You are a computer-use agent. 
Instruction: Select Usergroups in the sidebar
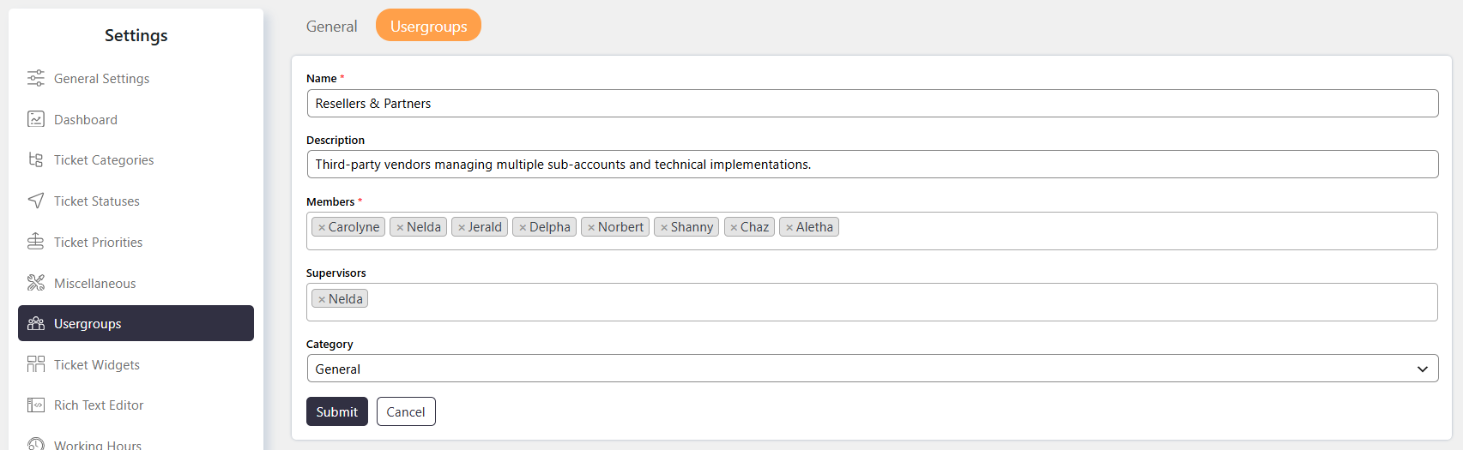click(x=136, y=323)
